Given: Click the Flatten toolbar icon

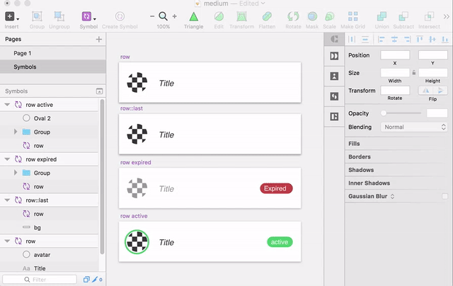Looking at the screenshot, I should pos(267,16).
